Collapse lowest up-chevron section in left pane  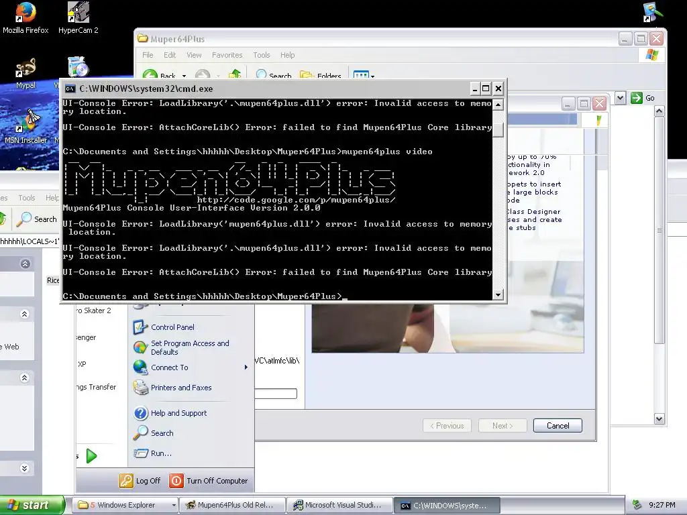25,378
